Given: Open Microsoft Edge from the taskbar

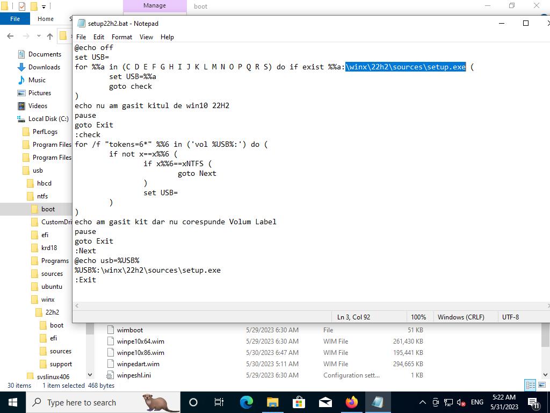Looking at the screenshot, I should (246, 402).
